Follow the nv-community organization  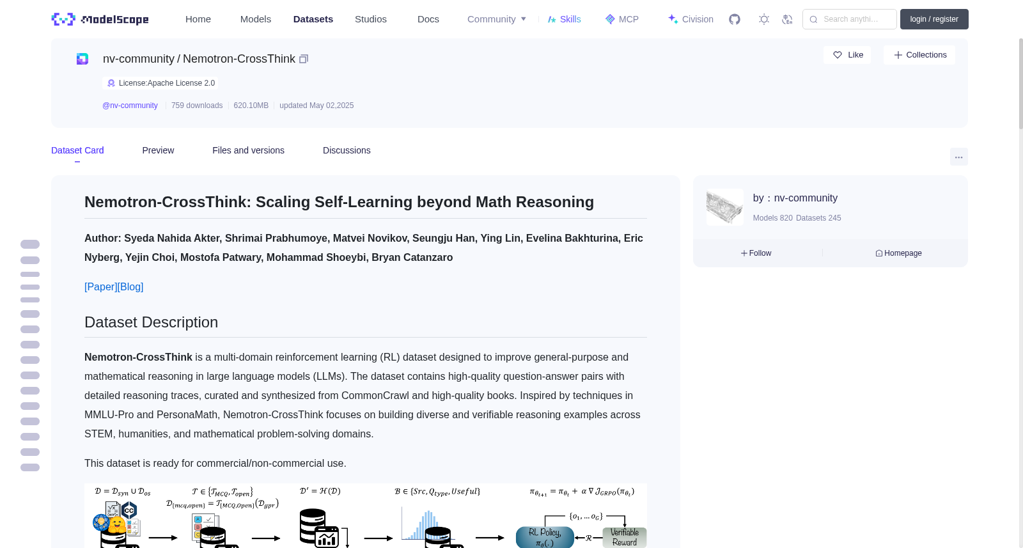click(756, 253)
